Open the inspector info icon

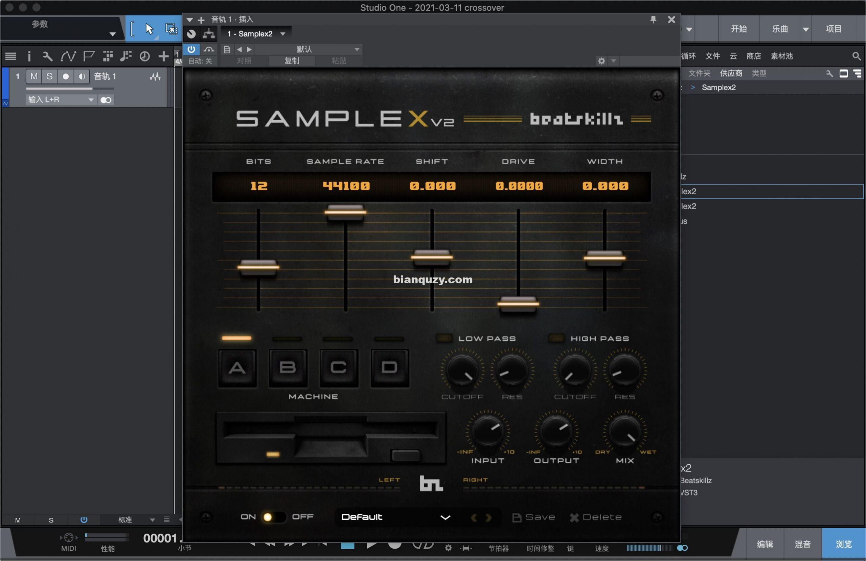click(29, 56)
